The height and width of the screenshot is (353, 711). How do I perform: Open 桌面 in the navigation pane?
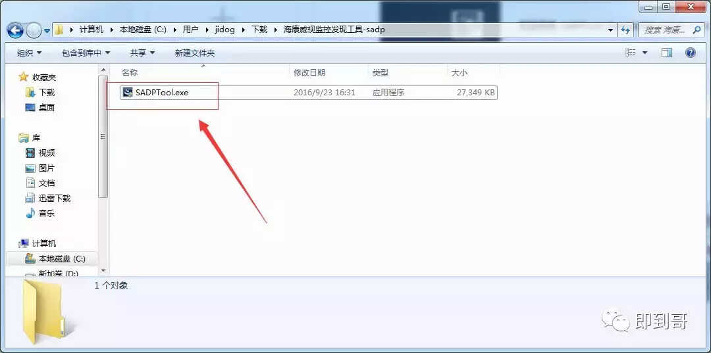point(47,108)
